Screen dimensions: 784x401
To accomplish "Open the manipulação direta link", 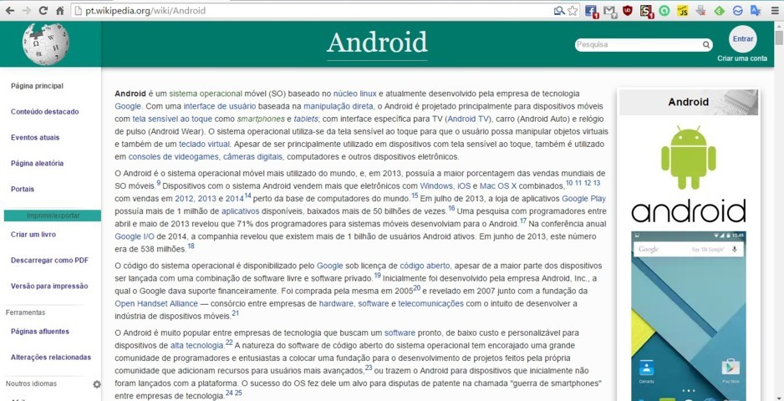I will (x=338, y=106).
